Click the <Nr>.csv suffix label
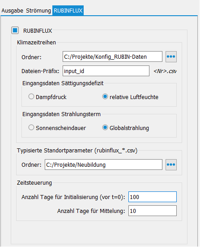The width and height of the screenshot is (200, 247). 165,71
